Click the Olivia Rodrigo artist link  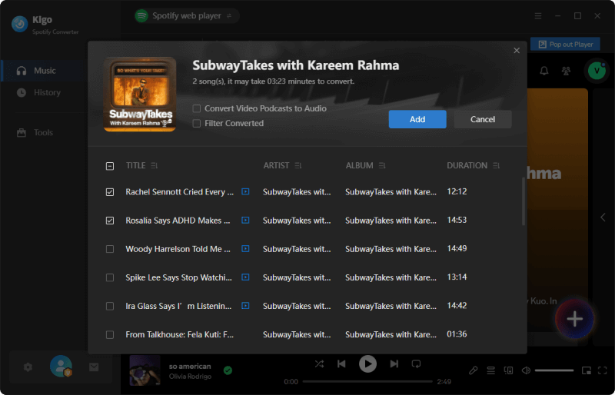tap(190, 377)
